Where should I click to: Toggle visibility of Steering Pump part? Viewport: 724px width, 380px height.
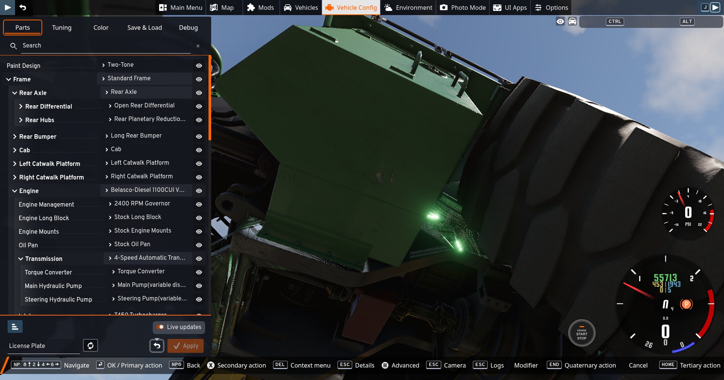[x=199, y=299]
